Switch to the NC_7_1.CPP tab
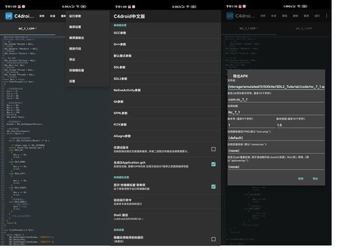 click(x=27, y=29)
